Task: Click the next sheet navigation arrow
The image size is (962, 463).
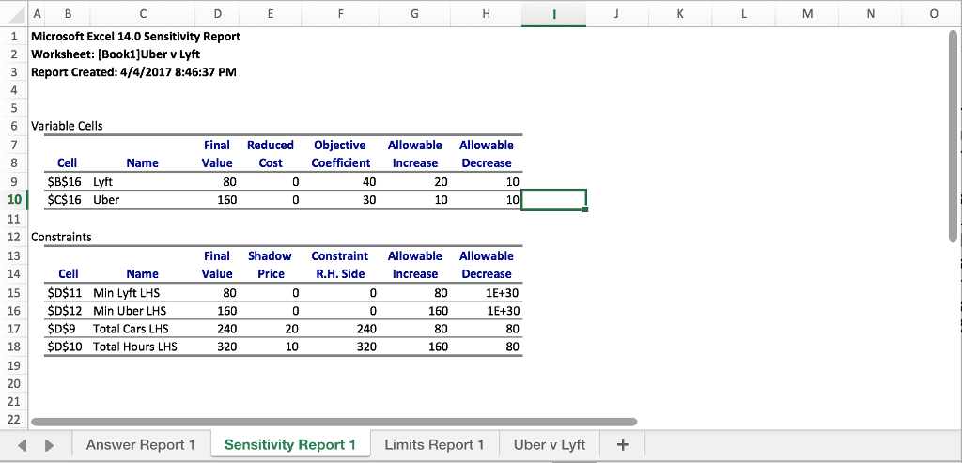Action: (50, 444)
